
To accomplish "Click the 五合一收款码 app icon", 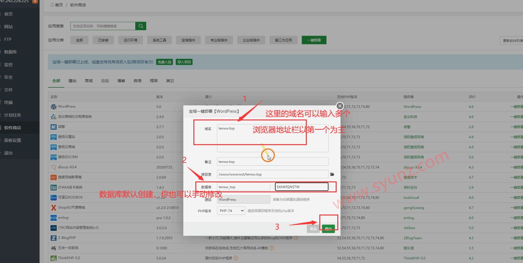I will [54, 248].
